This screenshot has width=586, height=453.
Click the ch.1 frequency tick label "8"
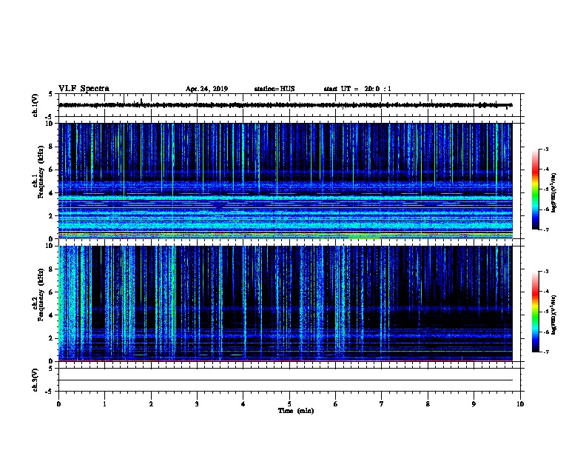51,147
